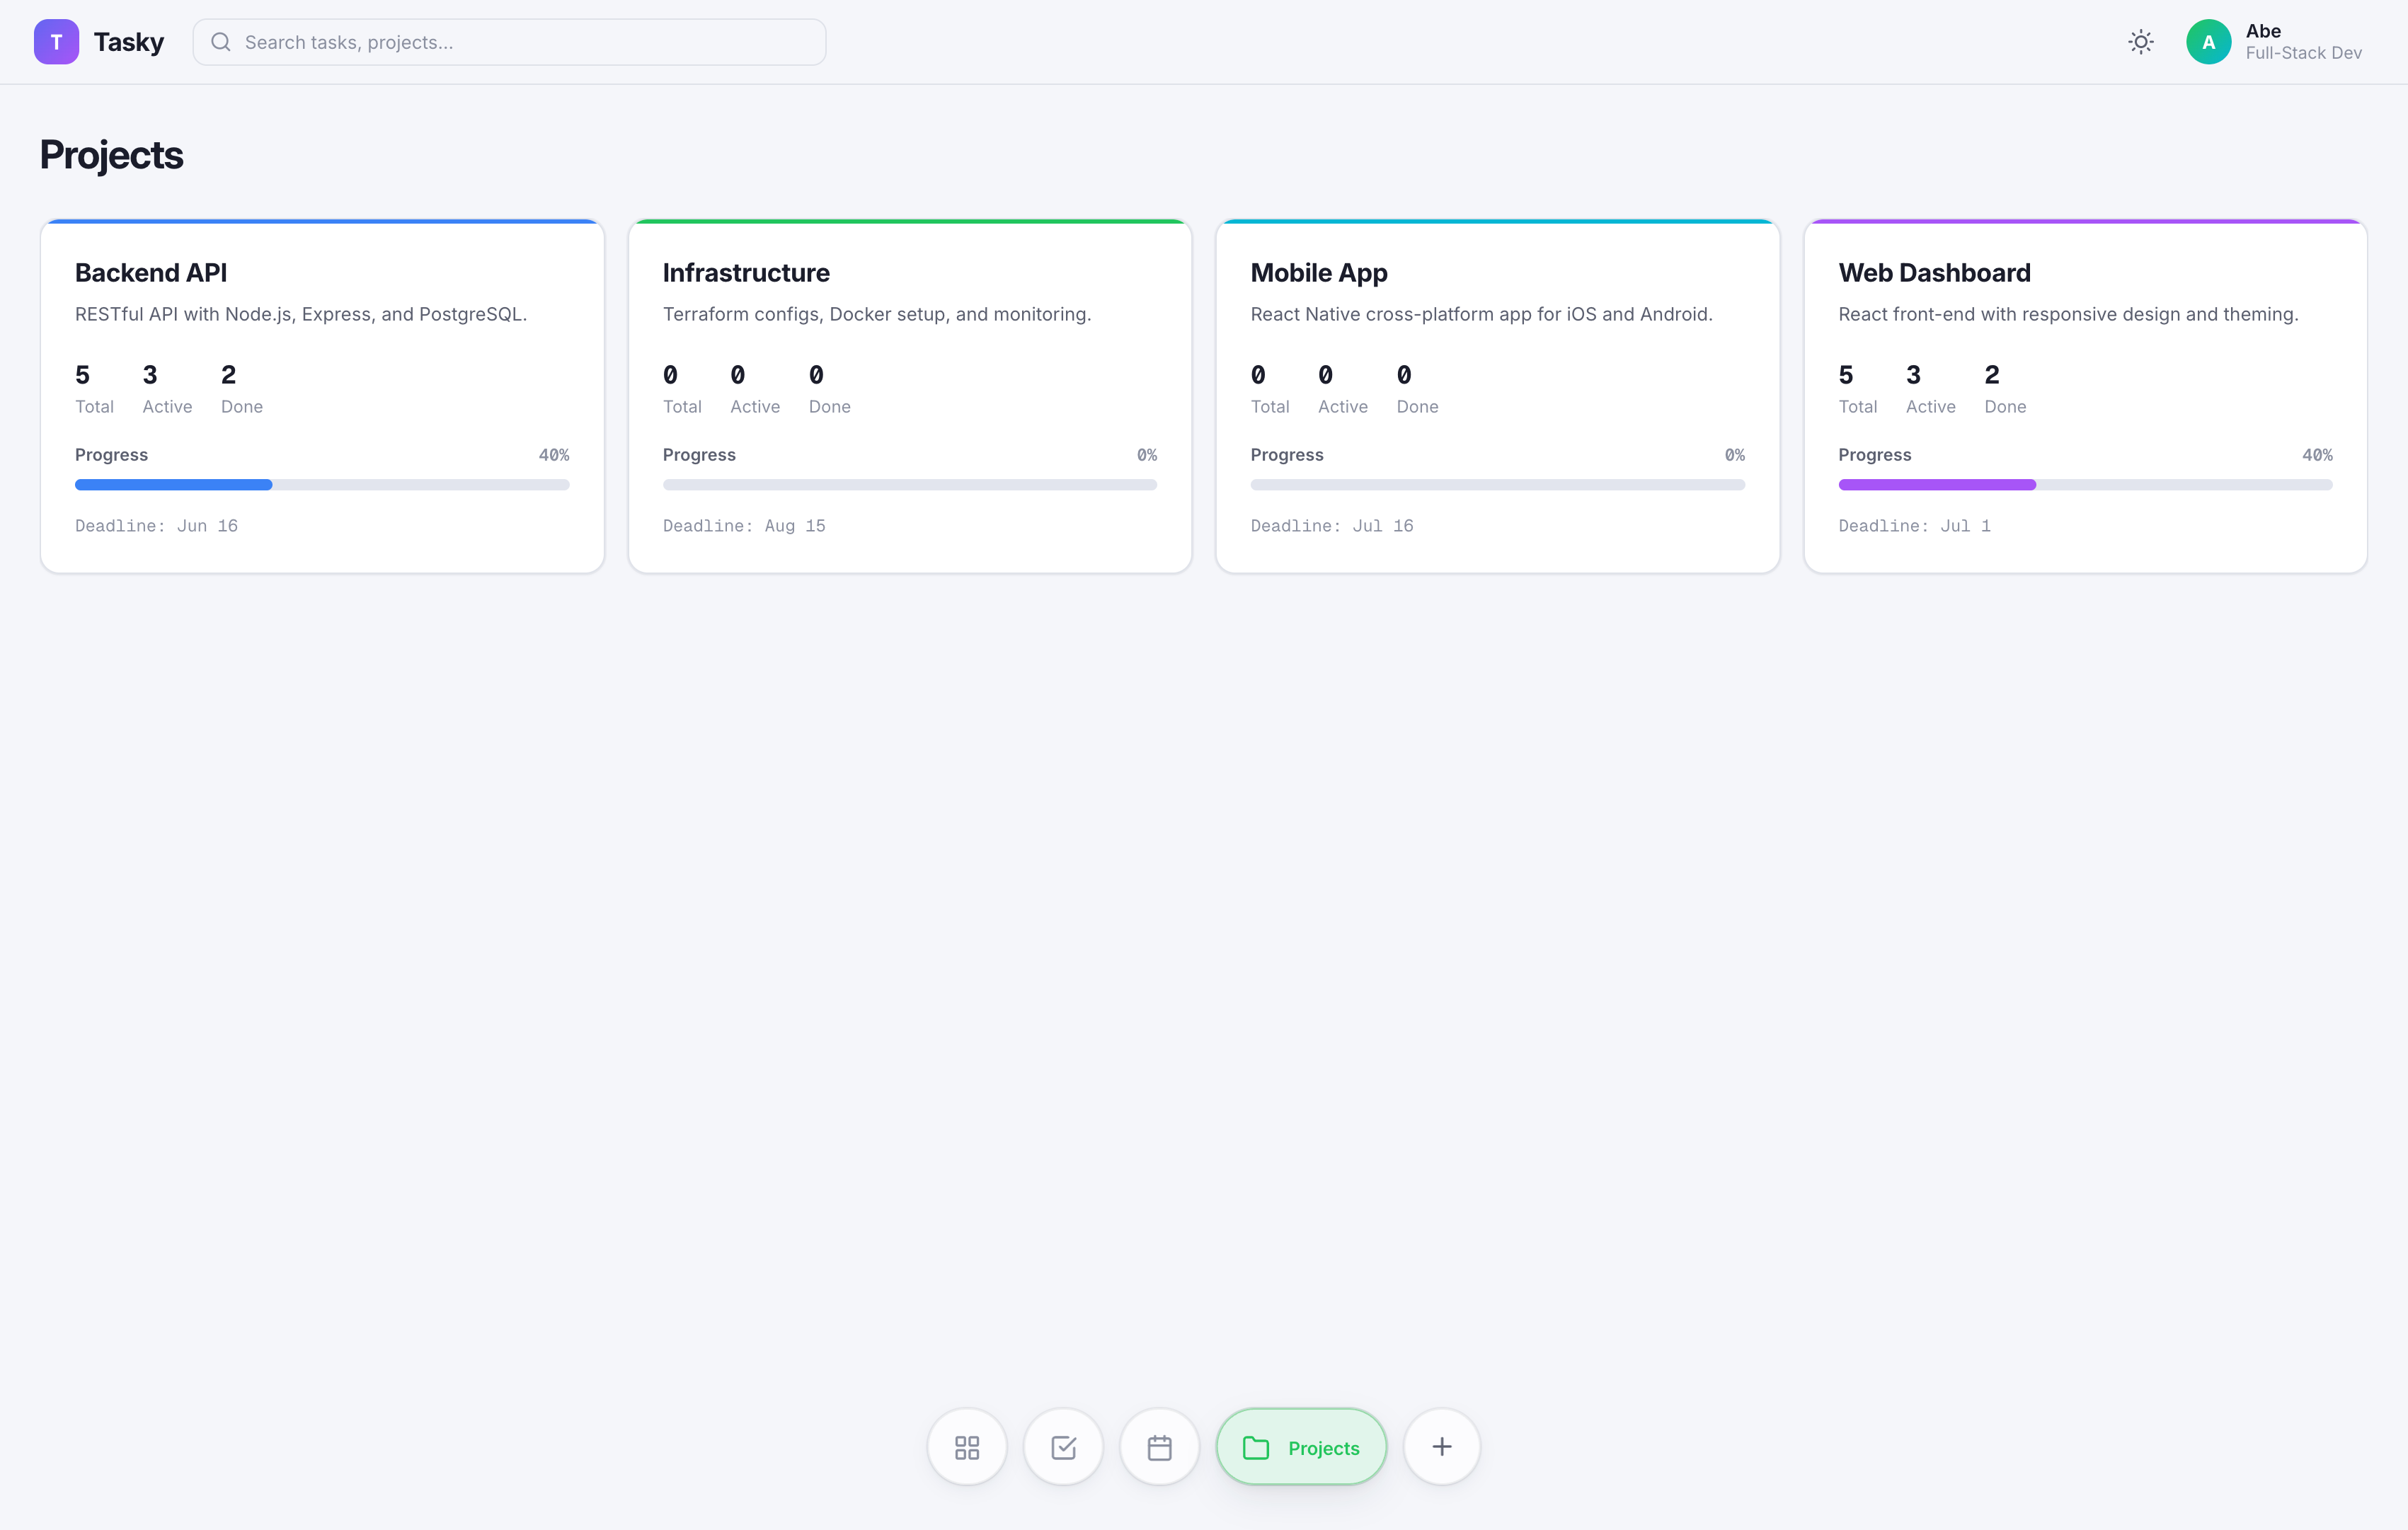Click the Infrastructure Terraform description text
Viewport: 2408px width, 1530px height.
(877, 314)
